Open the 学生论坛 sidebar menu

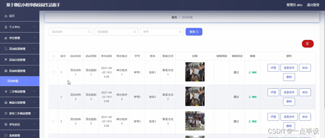(20, 124)
